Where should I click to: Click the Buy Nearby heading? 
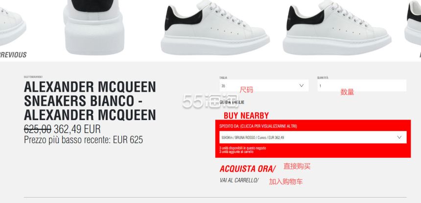(x=246, y=116)
